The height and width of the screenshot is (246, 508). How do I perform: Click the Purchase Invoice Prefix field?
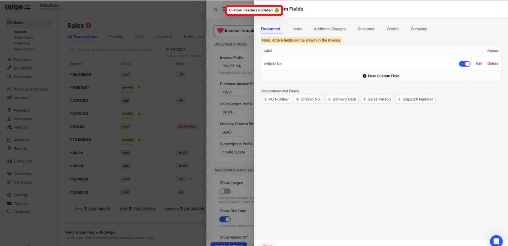(236, 92)
